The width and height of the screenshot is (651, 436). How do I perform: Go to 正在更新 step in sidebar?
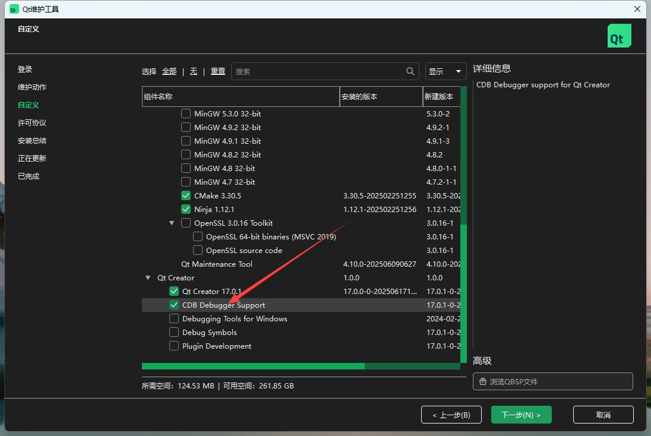(32, 158)
